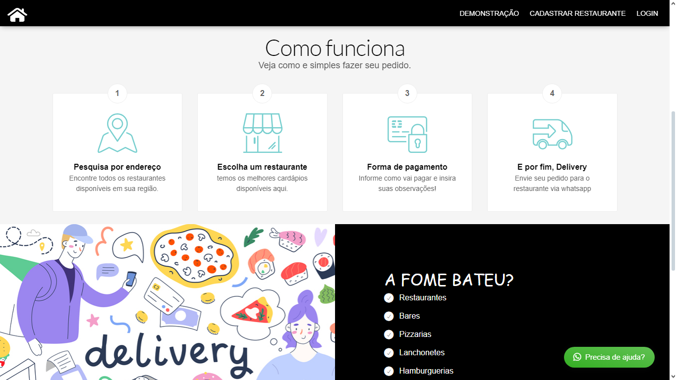Click the checkmark beside Restaurantes
This screenshot has height=380, width=677.
tap(389, 298)
